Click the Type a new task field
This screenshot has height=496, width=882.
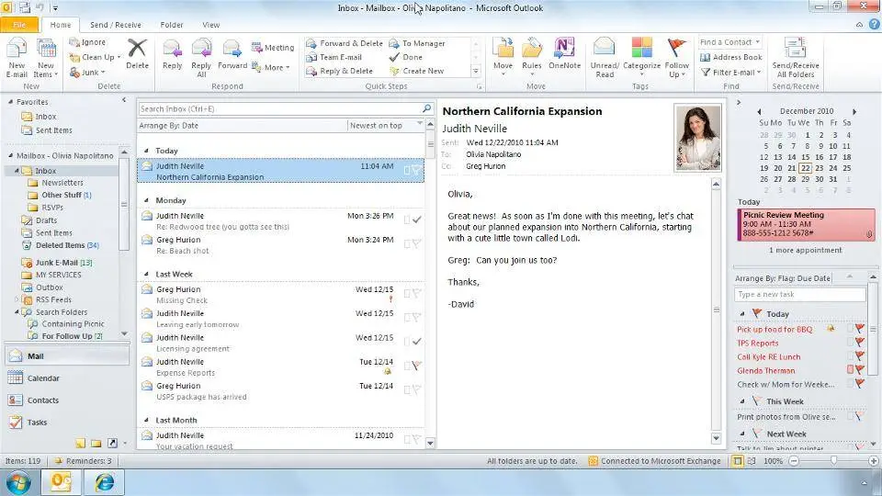coord(799,295)
